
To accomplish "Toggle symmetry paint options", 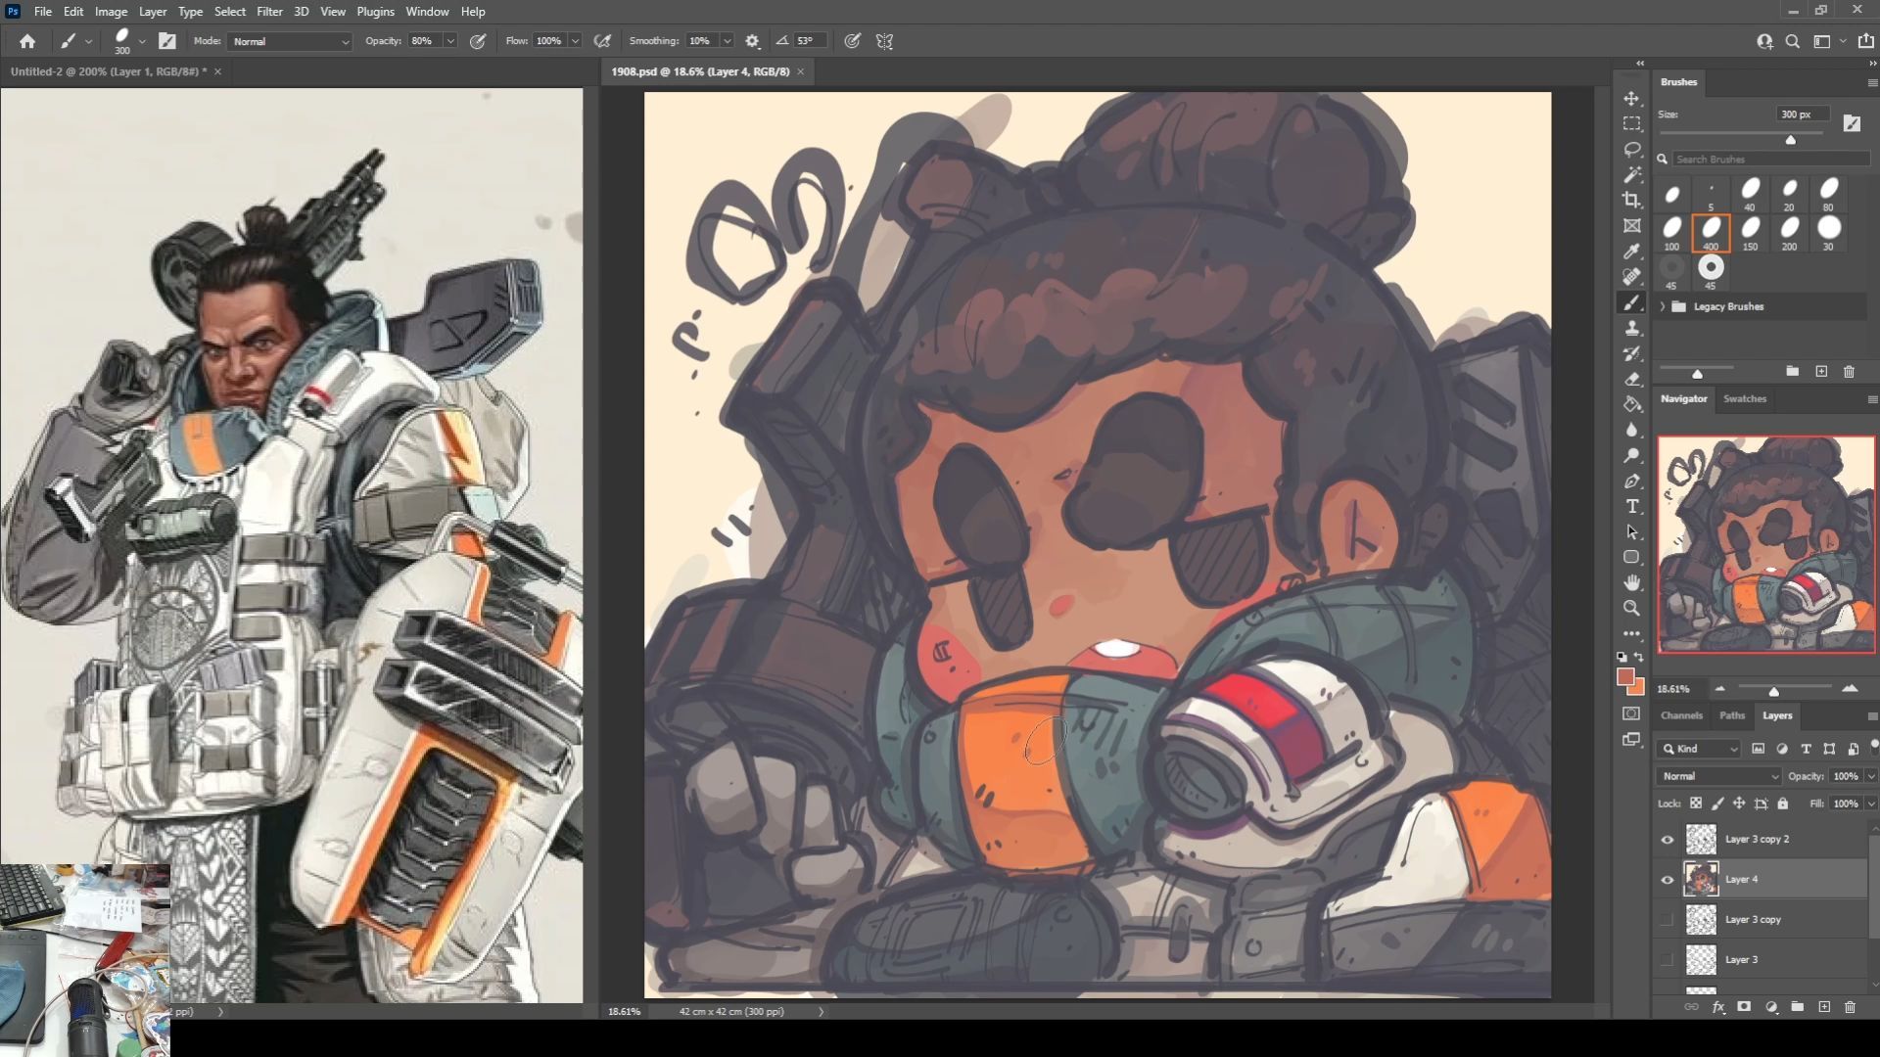I will click(884, 41).
